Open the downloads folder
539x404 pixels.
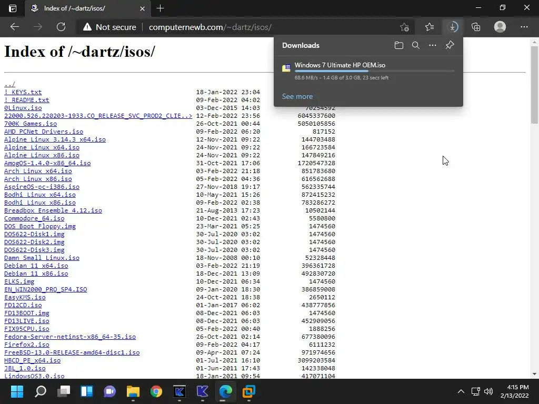pyautogui.click(x=399, y=45)
